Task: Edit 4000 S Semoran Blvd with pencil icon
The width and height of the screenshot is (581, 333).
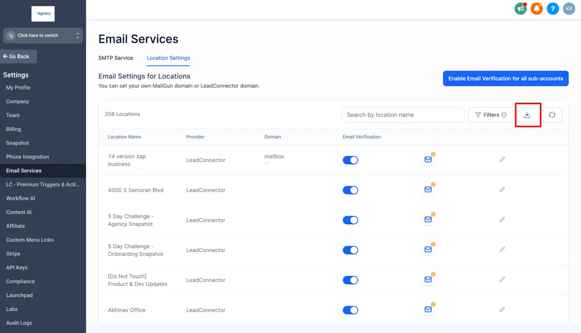Action: click(x=502, y=190)
